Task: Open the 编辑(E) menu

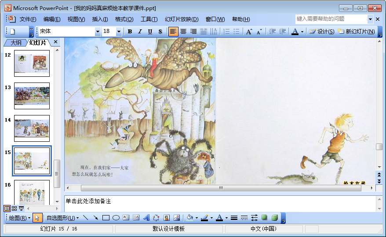Action: pos(52,19)
